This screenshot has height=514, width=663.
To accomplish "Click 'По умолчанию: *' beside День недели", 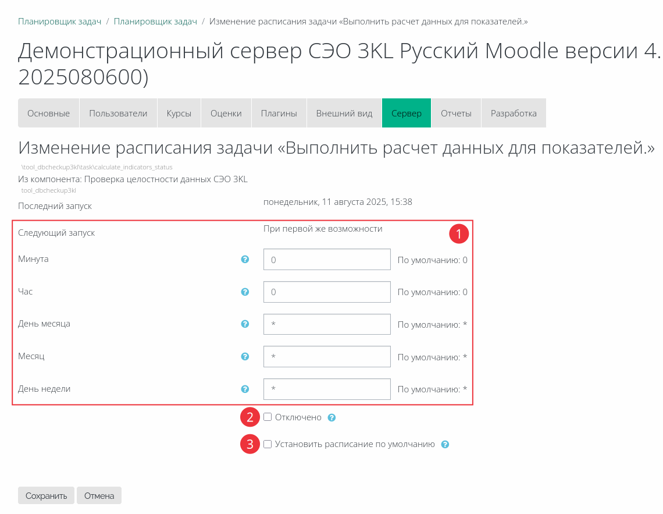I will pyautogui.click(x=433, y=389).
